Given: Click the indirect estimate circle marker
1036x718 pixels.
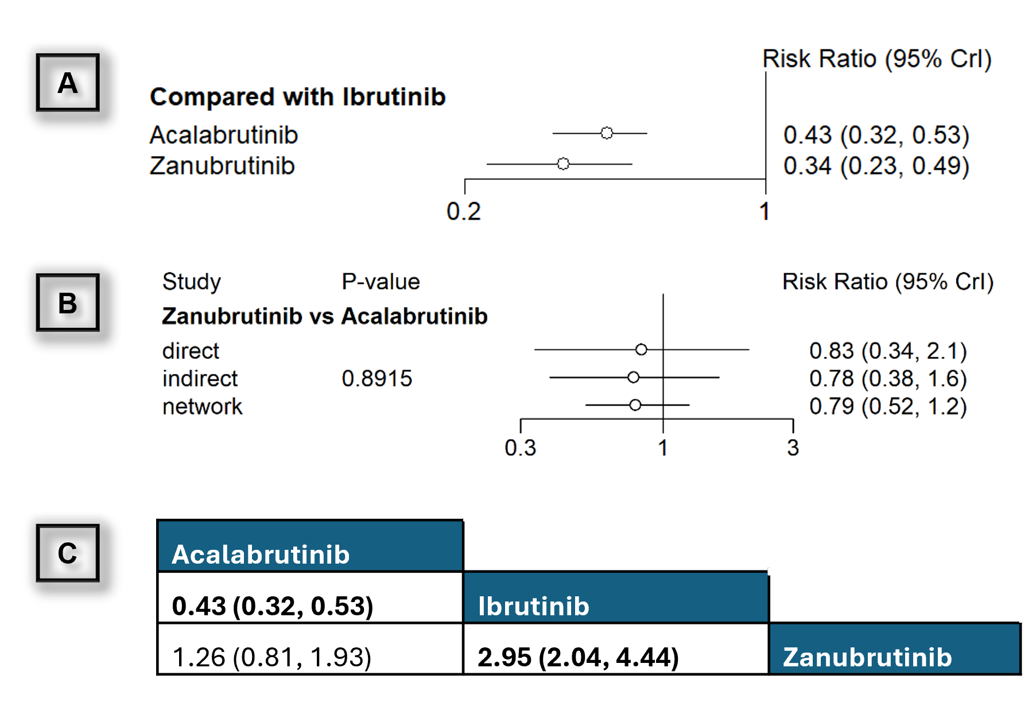Looking at the screenshot, I should coord(633,377).
